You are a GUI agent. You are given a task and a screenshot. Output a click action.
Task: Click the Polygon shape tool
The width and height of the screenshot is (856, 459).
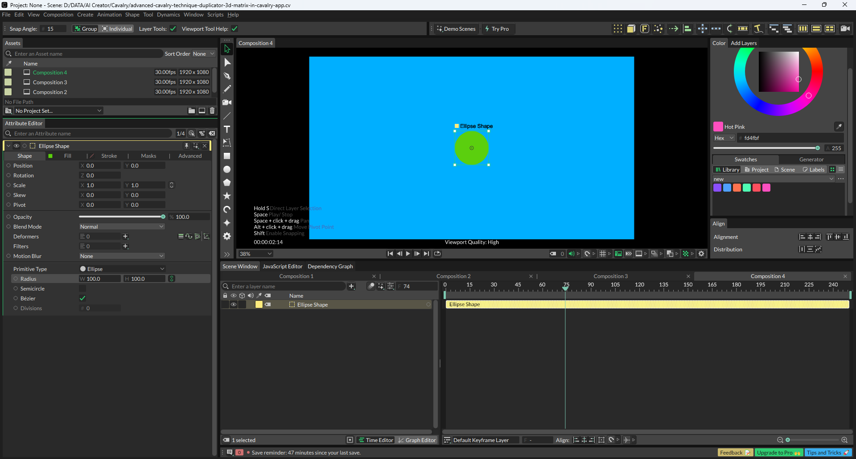point(227,183)
